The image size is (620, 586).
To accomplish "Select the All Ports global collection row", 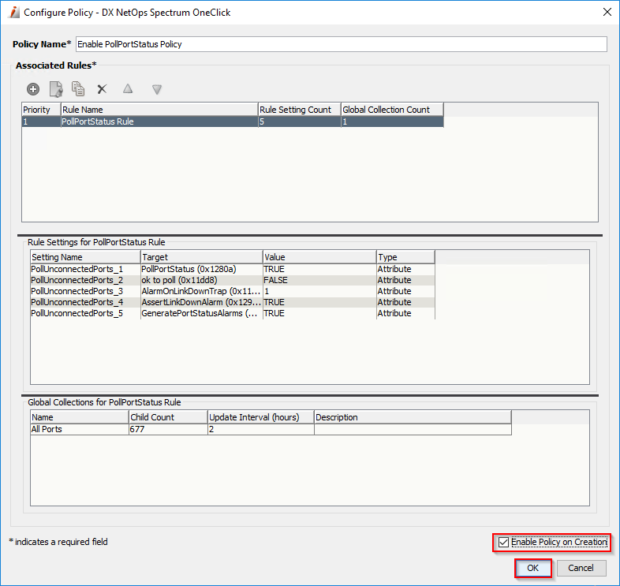I will pyautogui.click(x=79, y=429).
